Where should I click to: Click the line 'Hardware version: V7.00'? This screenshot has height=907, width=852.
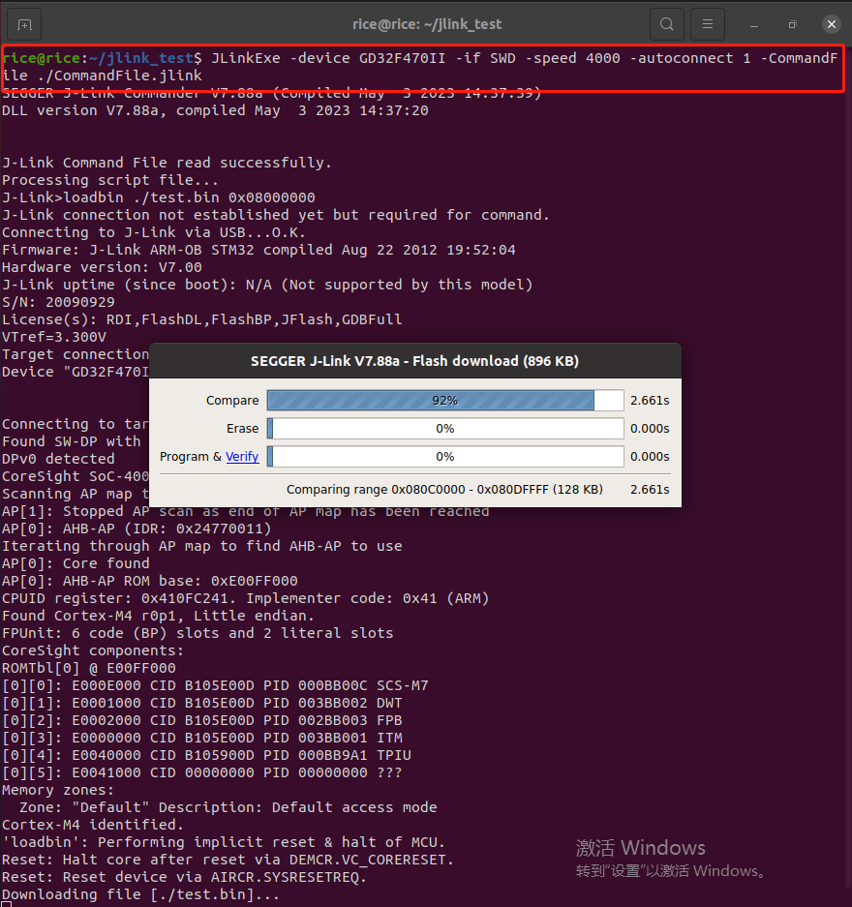coord(102,267)
